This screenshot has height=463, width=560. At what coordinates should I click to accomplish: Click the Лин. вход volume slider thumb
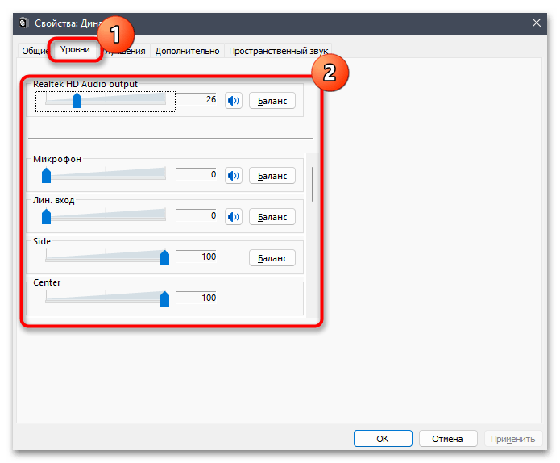pos(46,216)
